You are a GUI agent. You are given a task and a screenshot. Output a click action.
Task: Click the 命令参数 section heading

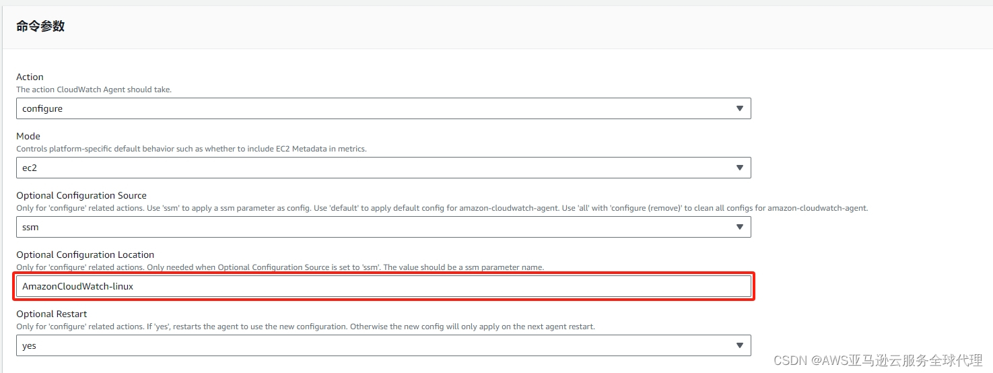click(40, 27)
